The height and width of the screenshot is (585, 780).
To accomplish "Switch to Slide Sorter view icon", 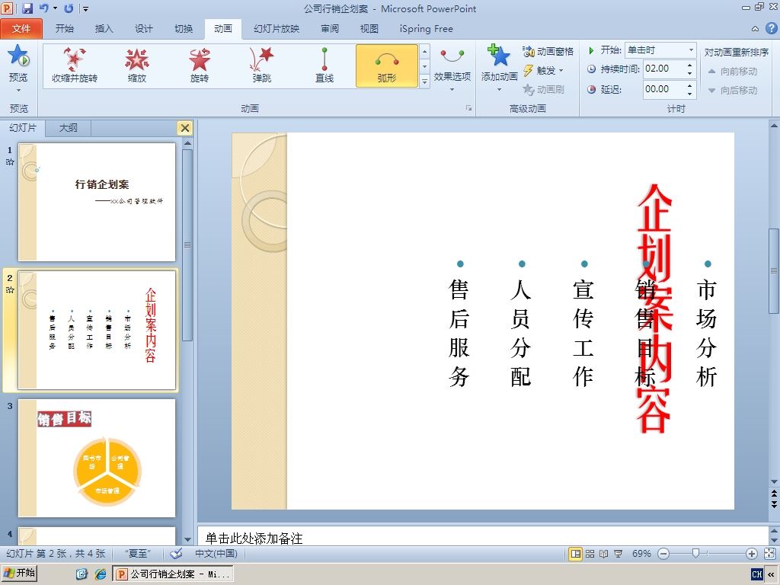I will [x=590, y=554].
